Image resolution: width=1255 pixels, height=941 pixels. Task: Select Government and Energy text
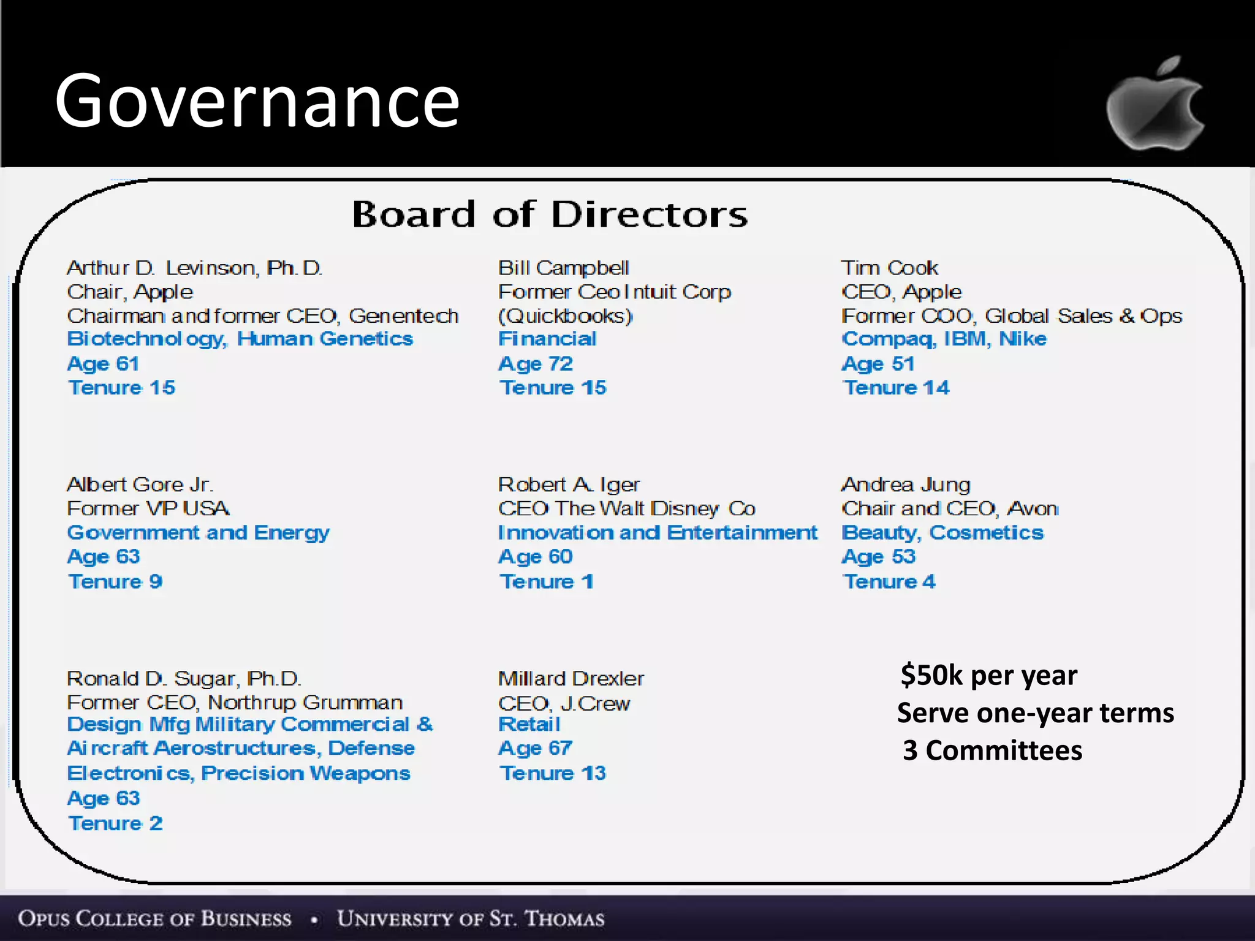point(198,533)
